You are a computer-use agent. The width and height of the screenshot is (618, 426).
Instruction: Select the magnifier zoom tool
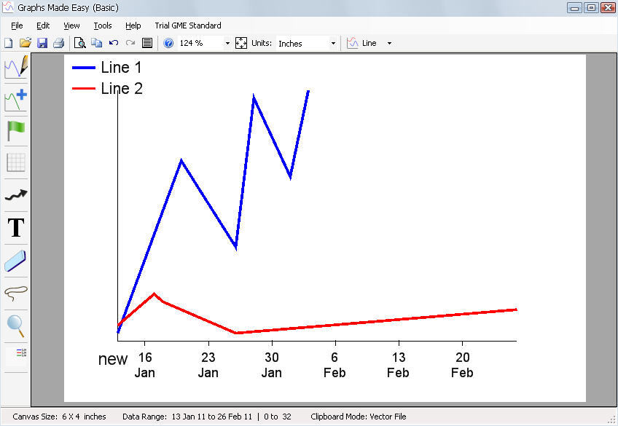tap(15, 326)
